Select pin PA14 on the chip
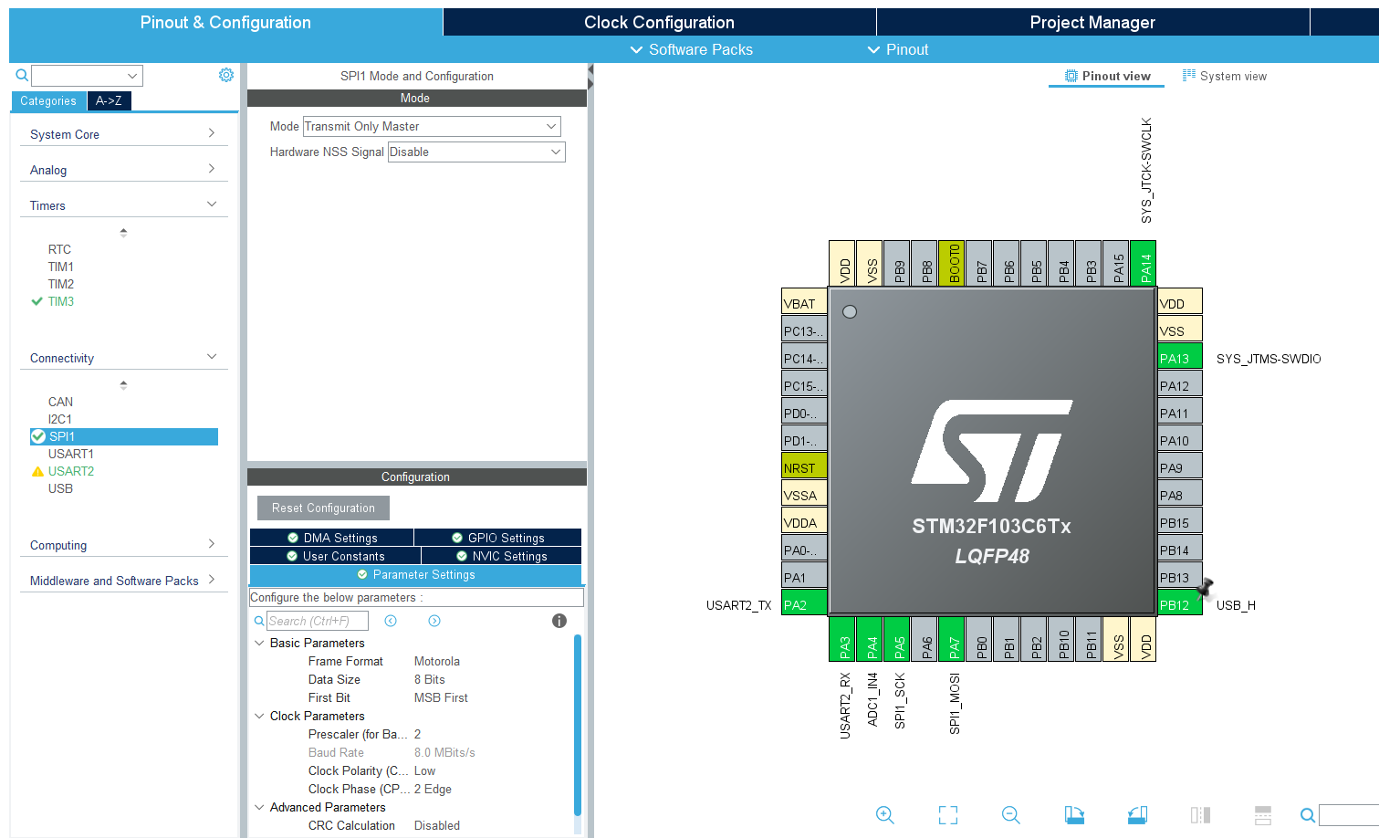Viewport: 1379px width, 838px height. [1144, 264]
